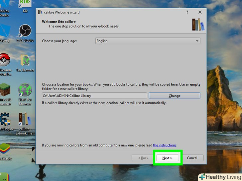The height and width of the screenshot is (181, 242).
Task: Click the calibre icon in the title bar
Action: pyautogui.click(x=40, y=12)
